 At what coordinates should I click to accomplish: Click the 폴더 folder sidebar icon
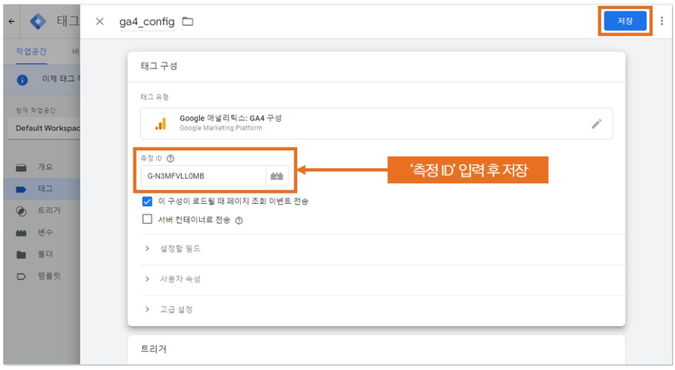click(x=21, y=255)
